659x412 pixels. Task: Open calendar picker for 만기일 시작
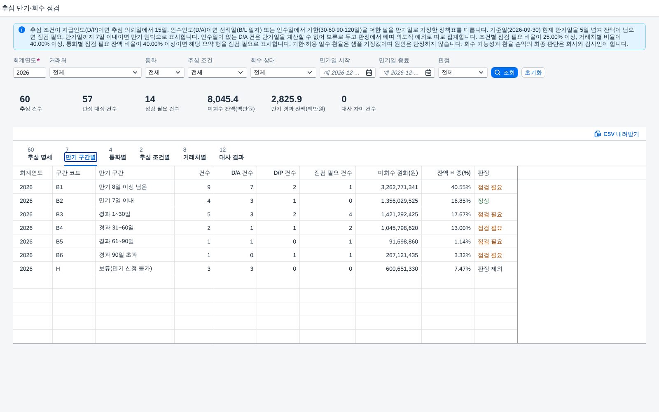[x=369, y=73]
